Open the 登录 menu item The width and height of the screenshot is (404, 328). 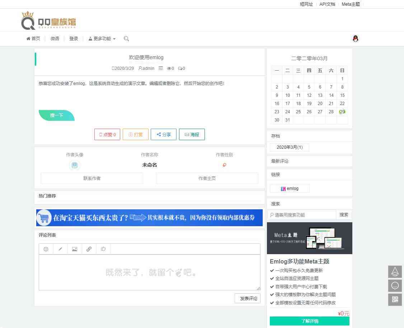[x=74, y=38]
